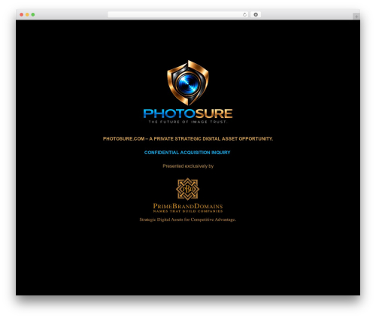Minimize the window with the yellow button
This screenshot has height=318, width=376.
[x=27, y=14]
